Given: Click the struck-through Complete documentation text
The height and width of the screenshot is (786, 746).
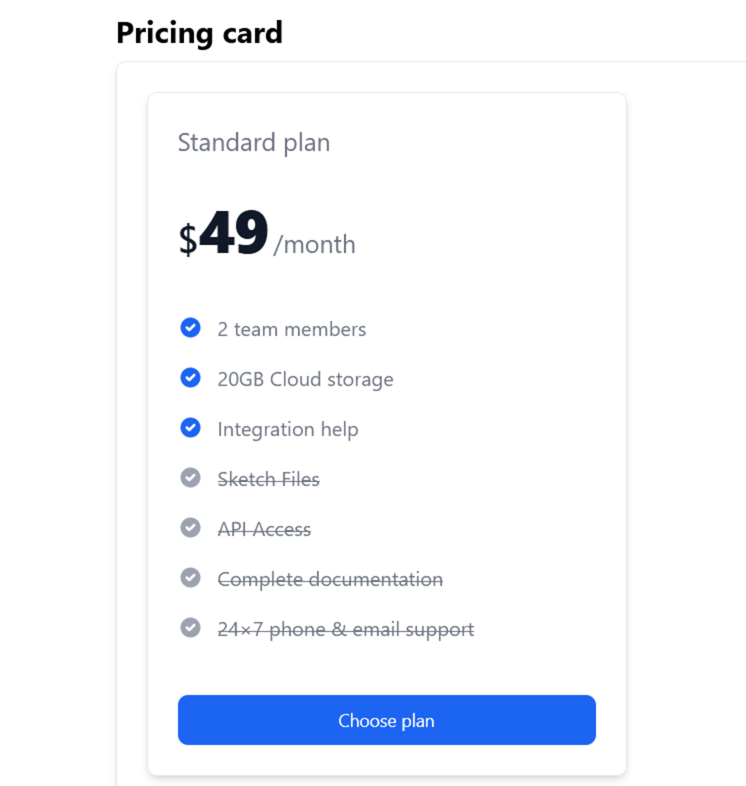Looking at the screenshot, I should [x=330, y=579].
